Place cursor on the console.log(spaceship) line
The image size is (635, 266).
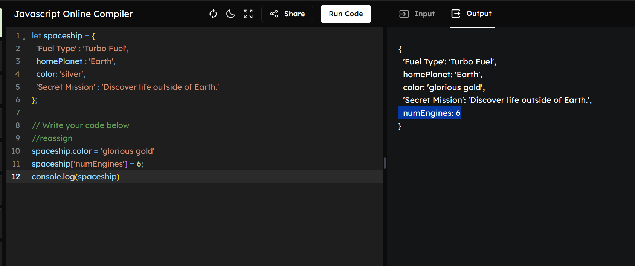point(75,177)
